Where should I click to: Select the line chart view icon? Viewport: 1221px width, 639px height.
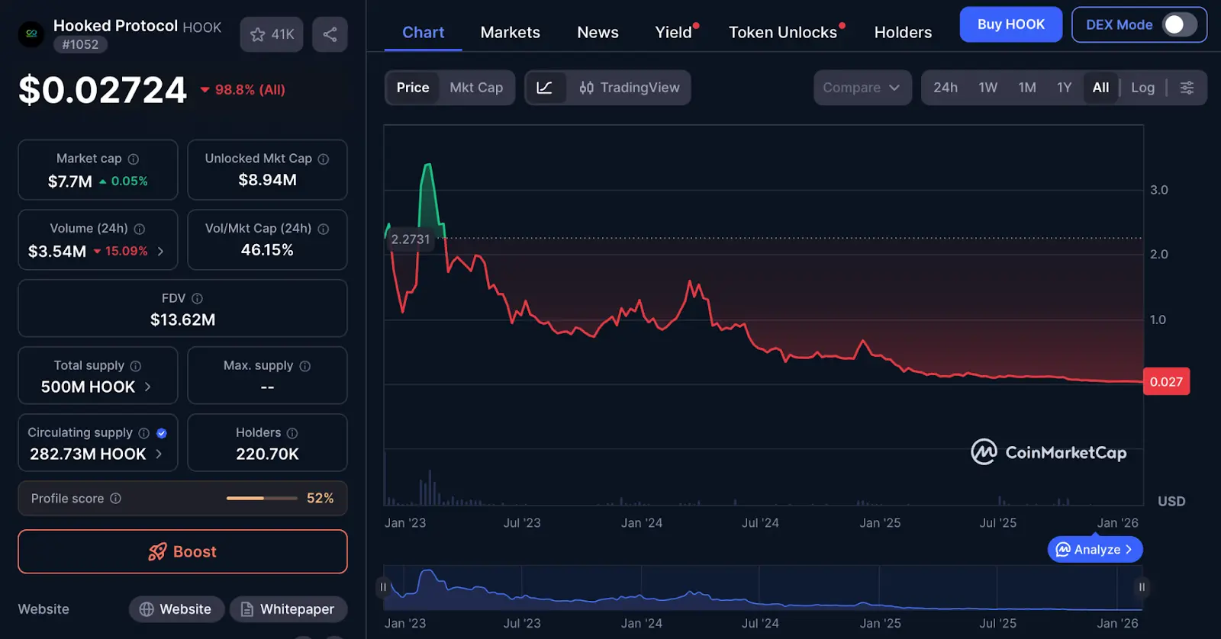[545, 88]
